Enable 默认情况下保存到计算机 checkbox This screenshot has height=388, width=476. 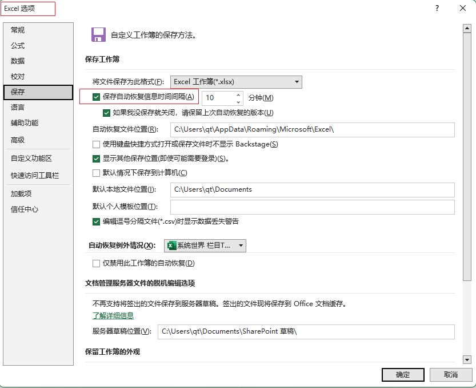click(x=96, y=173)
